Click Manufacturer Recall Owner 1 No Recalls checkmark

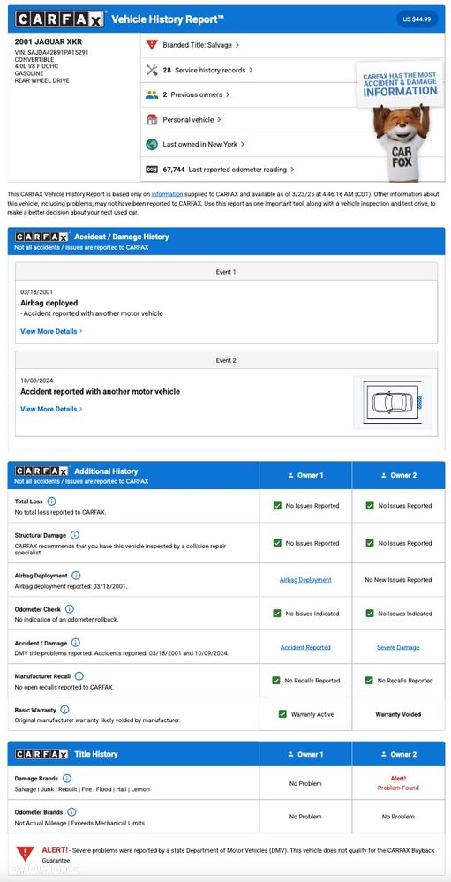tap(275, 680)
